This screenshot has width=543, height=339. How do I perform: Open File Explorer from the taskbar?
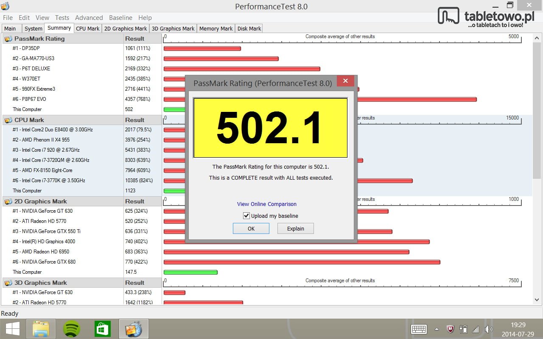pyautogui.click(x=41, y=329)
